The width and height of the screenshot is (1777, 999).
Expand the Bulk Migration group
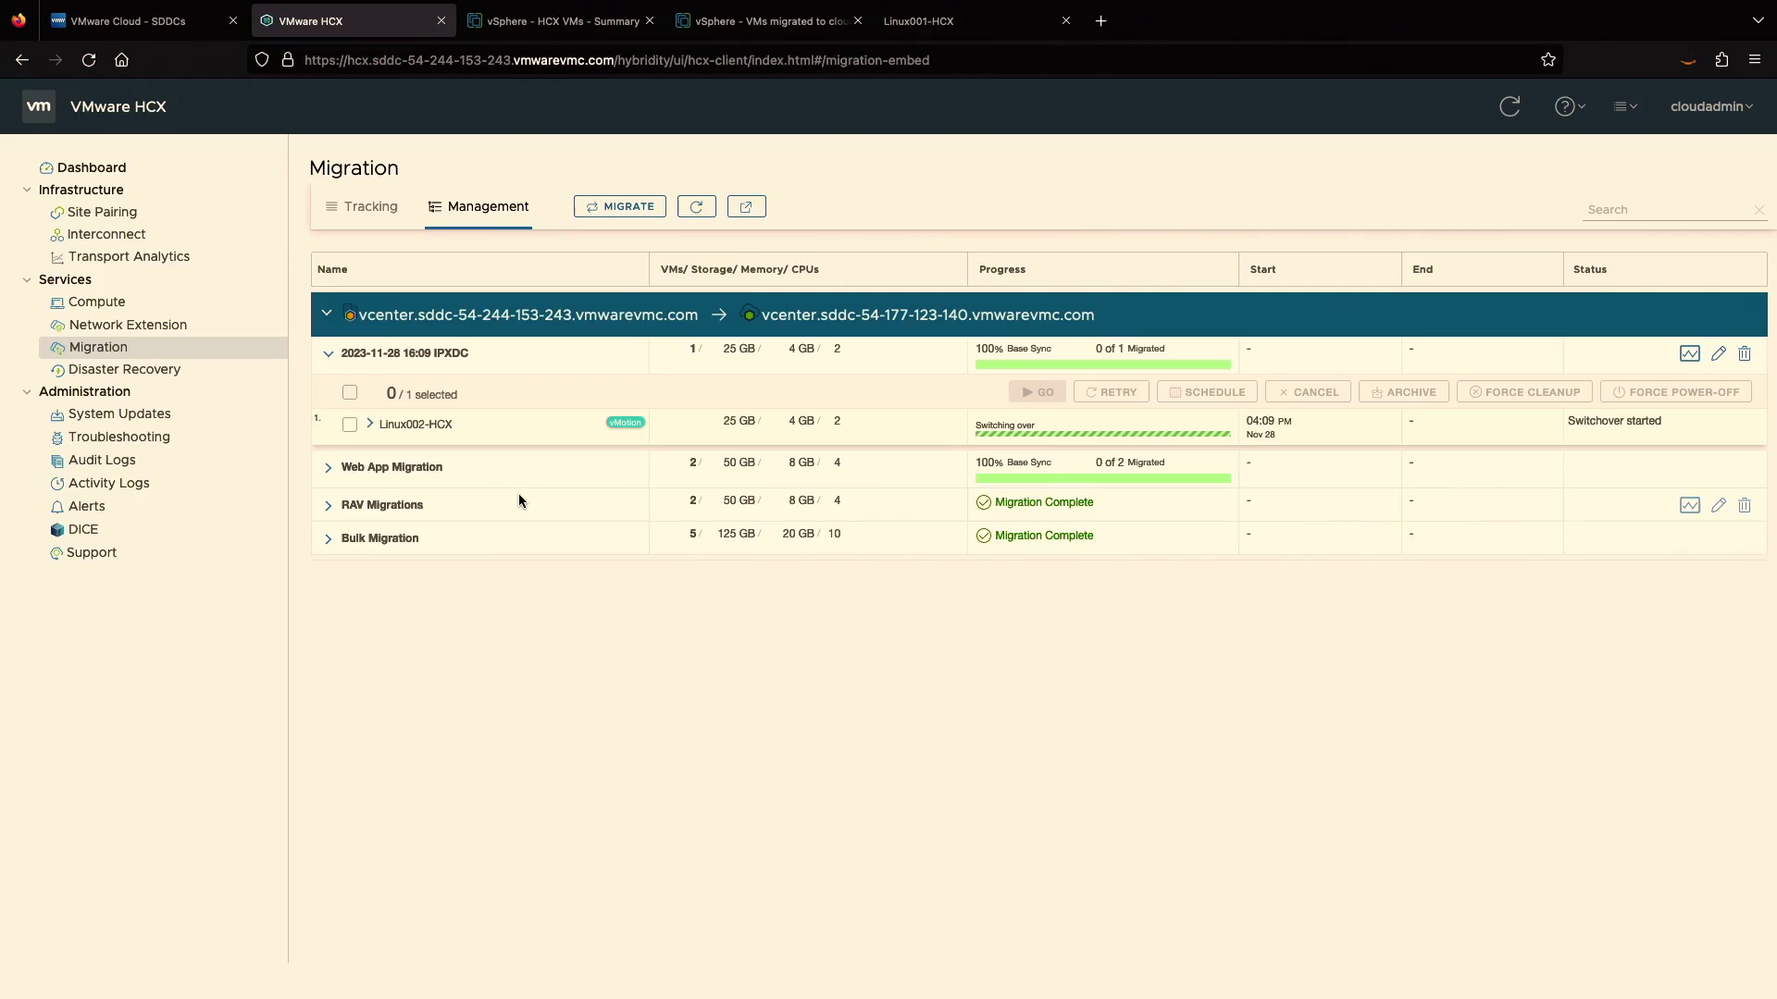pyautogui.click(x=328, y=538)
